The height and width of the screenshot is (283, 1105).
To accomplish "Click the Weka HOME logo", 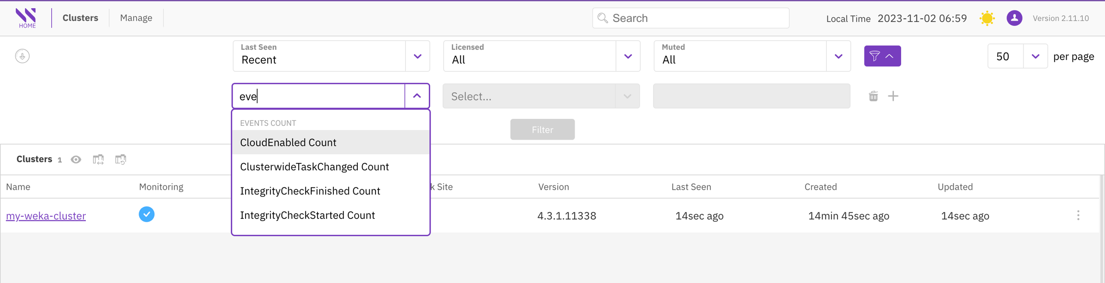I will (26, 18).
